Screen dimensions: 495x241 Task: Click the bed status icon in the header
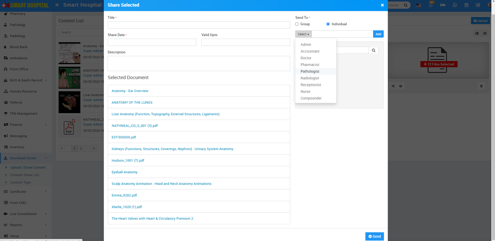pos(443,5)
